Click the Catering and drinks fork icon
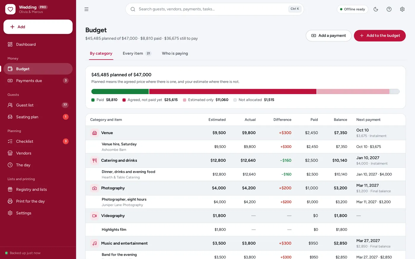 click(x=95, y=160)
